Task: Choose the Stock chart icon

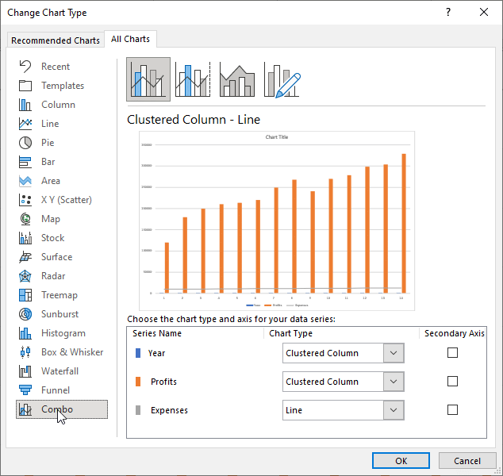Action: point(25,238)
